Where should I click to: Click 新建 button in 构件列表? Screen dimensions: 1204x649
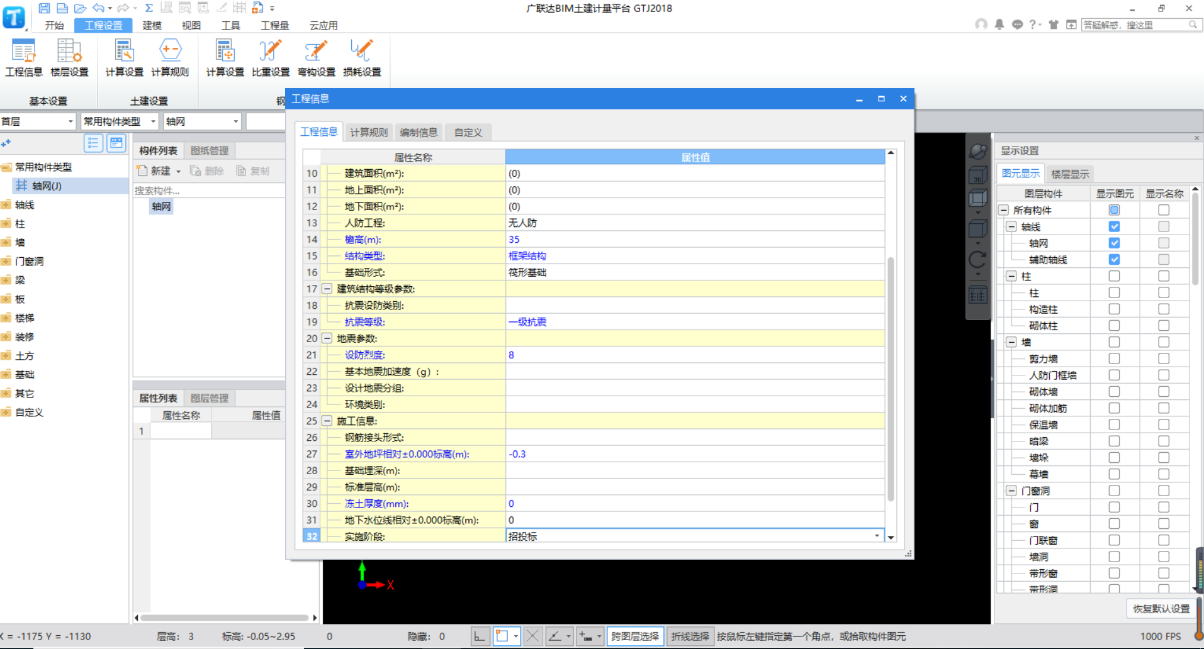click(160, 171)
